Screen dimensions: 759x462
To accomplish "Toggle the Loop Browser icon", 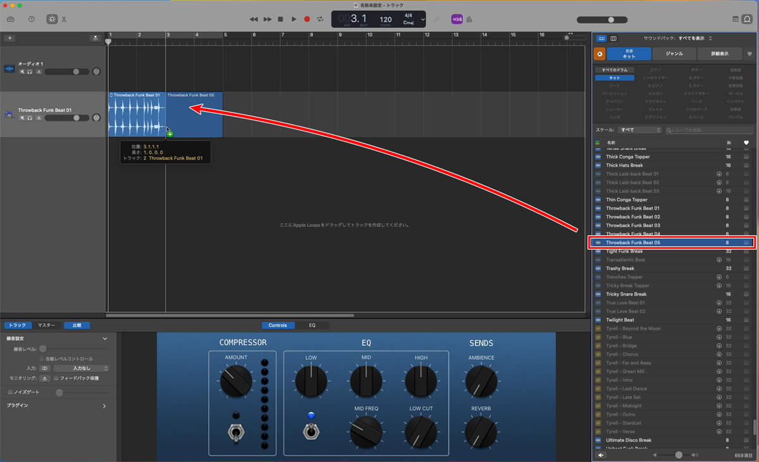I will point(747,19).
